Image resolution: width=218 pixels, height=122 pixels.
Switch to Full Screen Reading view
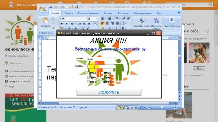[123, 108]
